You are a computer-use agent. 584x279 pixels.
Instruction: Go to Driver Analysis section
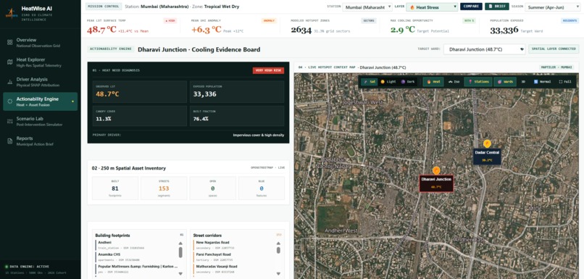[x=41, y=82]
